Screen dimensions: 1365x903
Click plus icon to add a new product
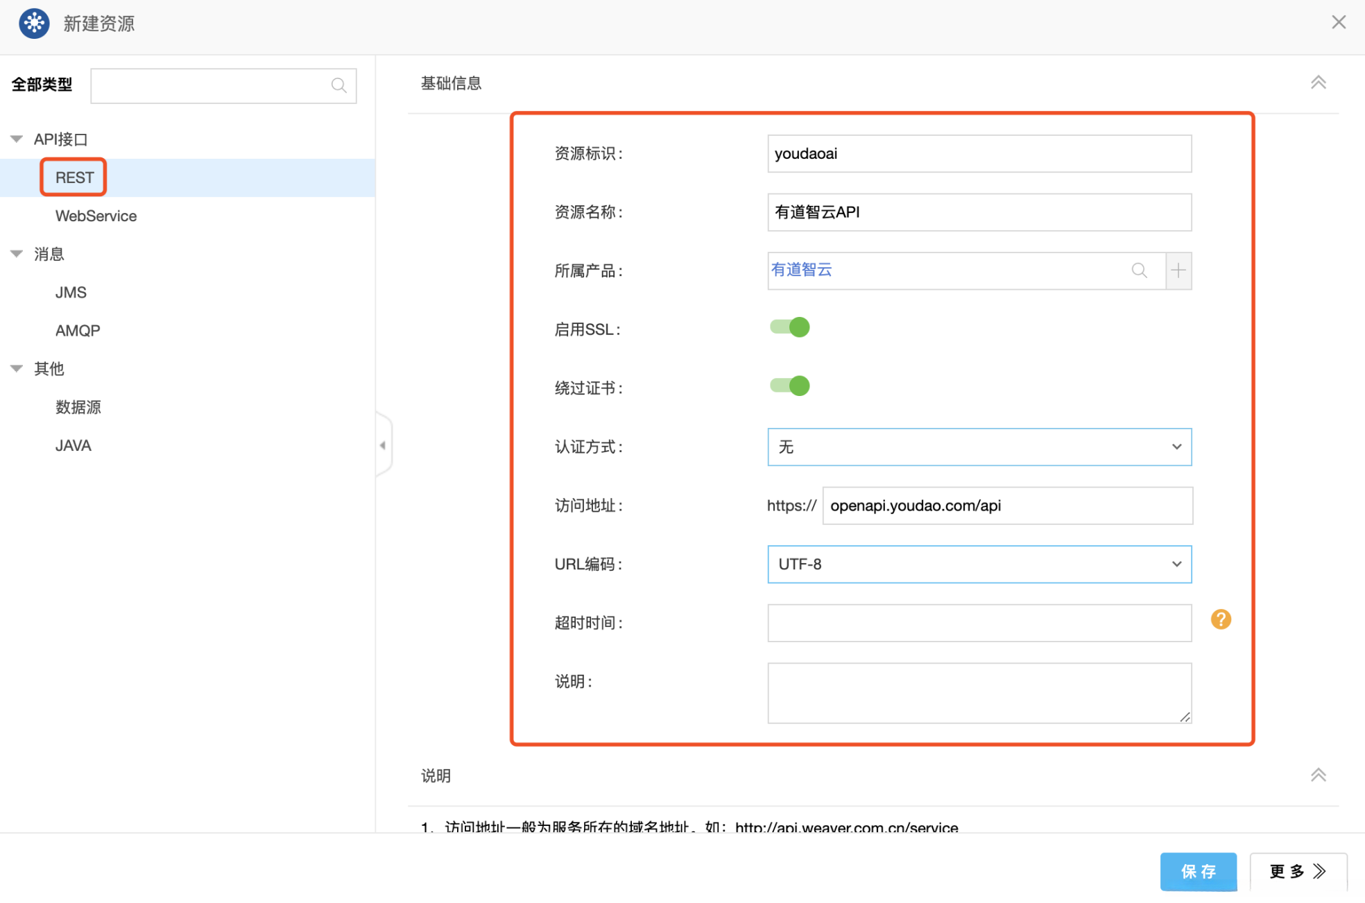1178,270
